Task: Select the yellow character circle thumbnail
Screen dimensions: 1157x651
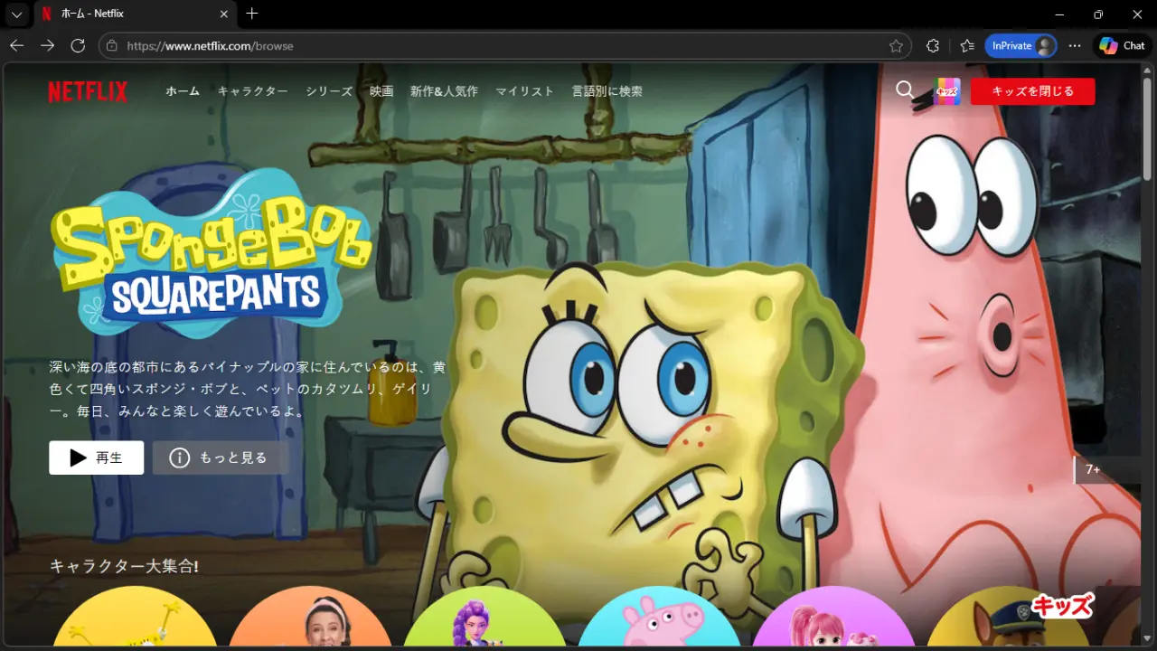Action: pos(135,617)
